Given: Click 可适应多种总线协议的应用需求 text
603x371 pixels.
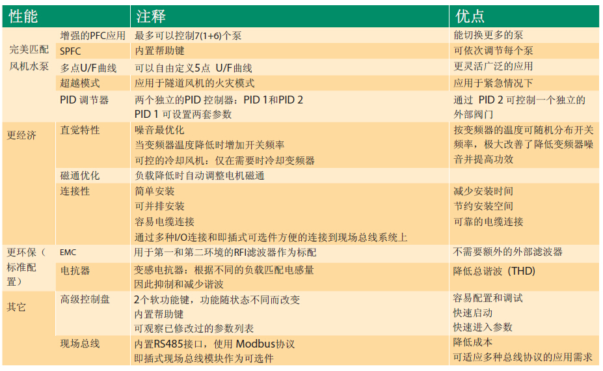Looking at the screenshot, I should [x=522, y=357].
